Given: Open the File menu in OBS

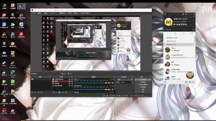Looking at the screenshot, I should (33, 13).
